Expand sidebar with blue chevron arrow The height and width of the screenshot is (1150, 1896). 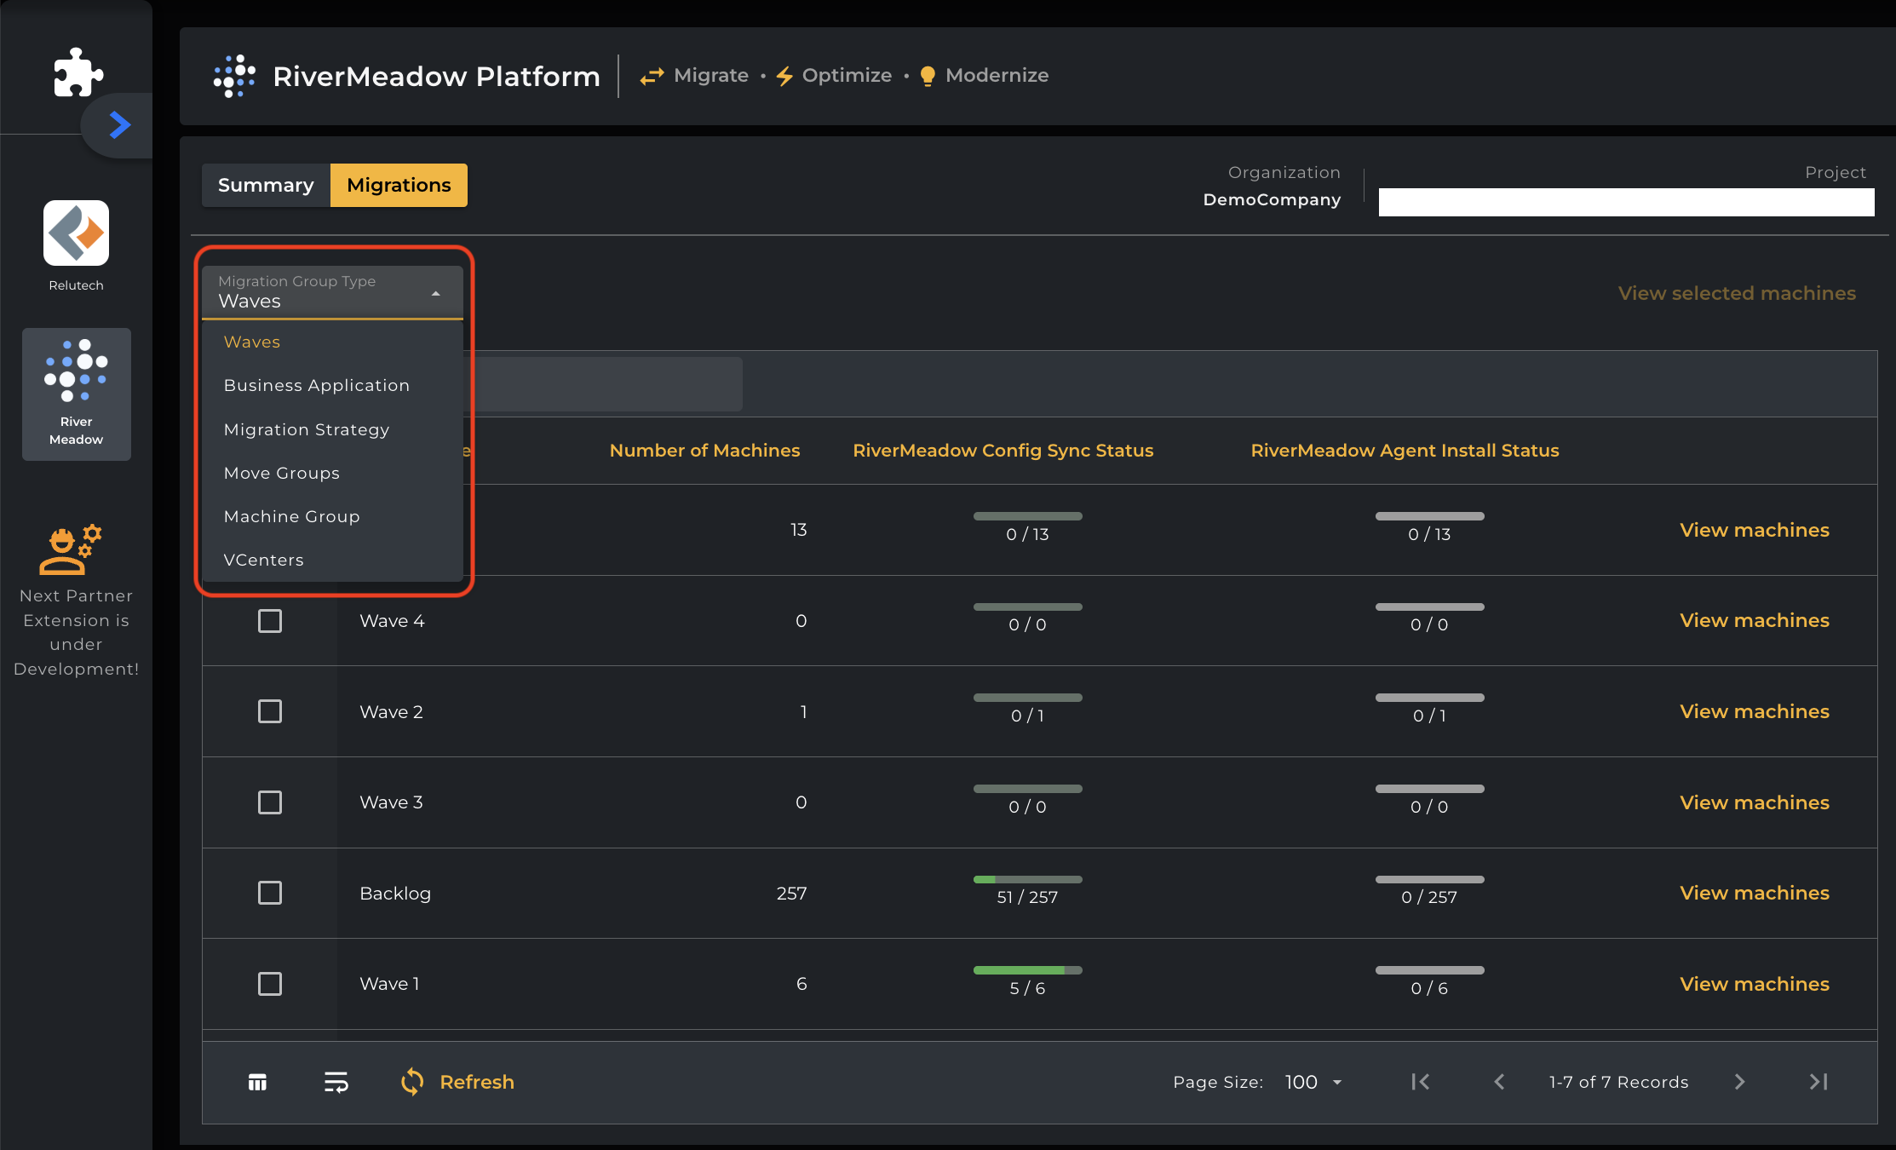point(120,125)
